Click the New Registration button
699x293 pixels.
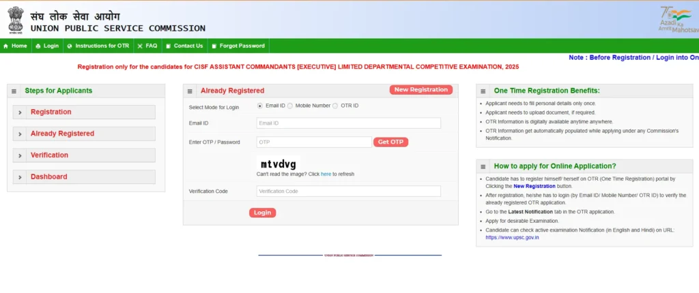tap(420, 90)
